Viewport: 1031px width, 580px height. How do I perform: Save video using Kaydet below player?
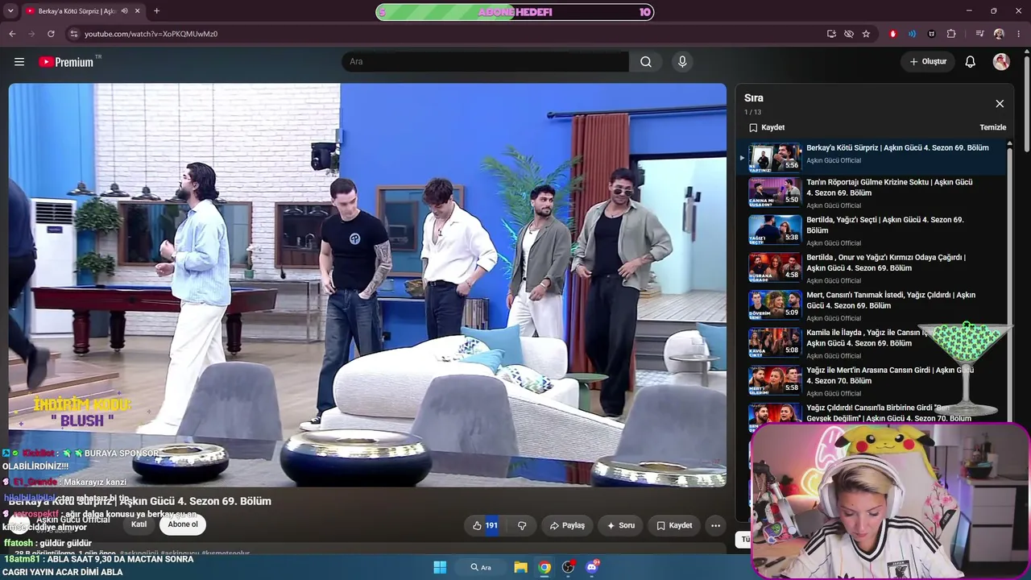pos(674,525)
